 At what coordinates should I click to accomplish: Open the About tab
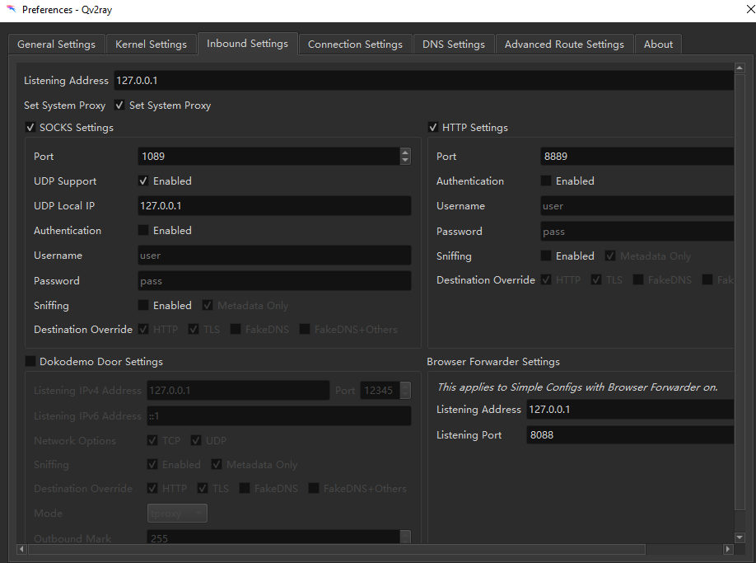click(658, 45)
